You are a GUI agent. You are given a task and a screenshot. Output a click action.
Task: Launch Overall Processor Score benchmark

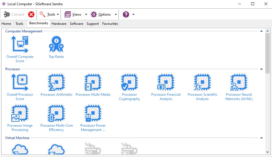pos(20,87)
